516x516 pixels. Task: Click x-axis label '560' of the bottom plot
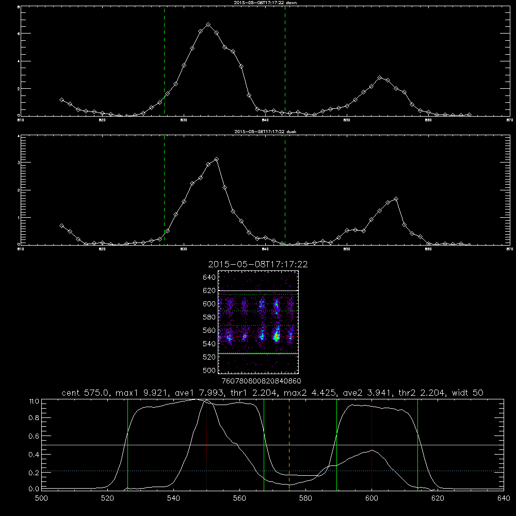[239, 498]
